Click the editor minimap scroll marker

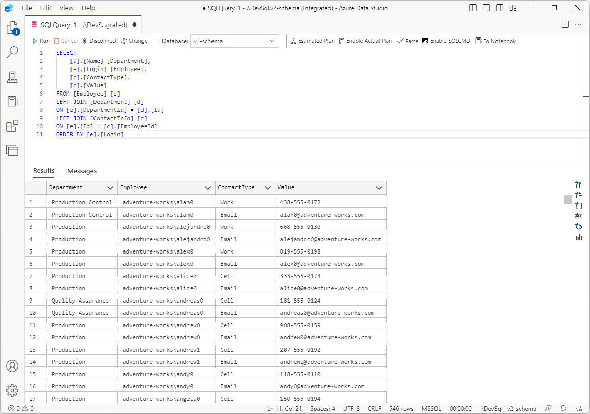point(586,96)
